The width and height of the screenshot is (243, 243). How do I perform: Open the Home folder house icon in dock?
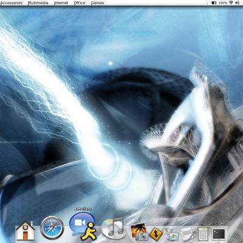tap(25, 231)
